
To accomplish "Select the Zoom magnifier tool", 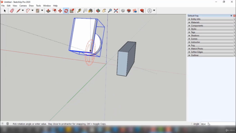I will coord(110,11).
